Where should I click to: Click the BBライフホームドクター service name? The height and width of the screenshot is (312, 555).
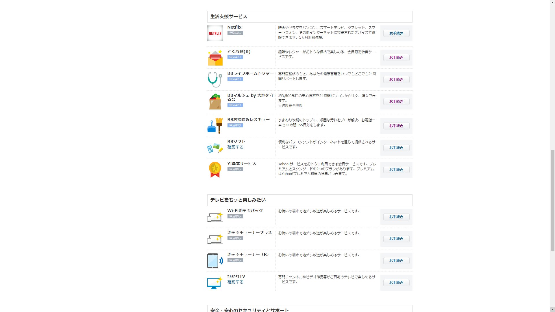250,73
